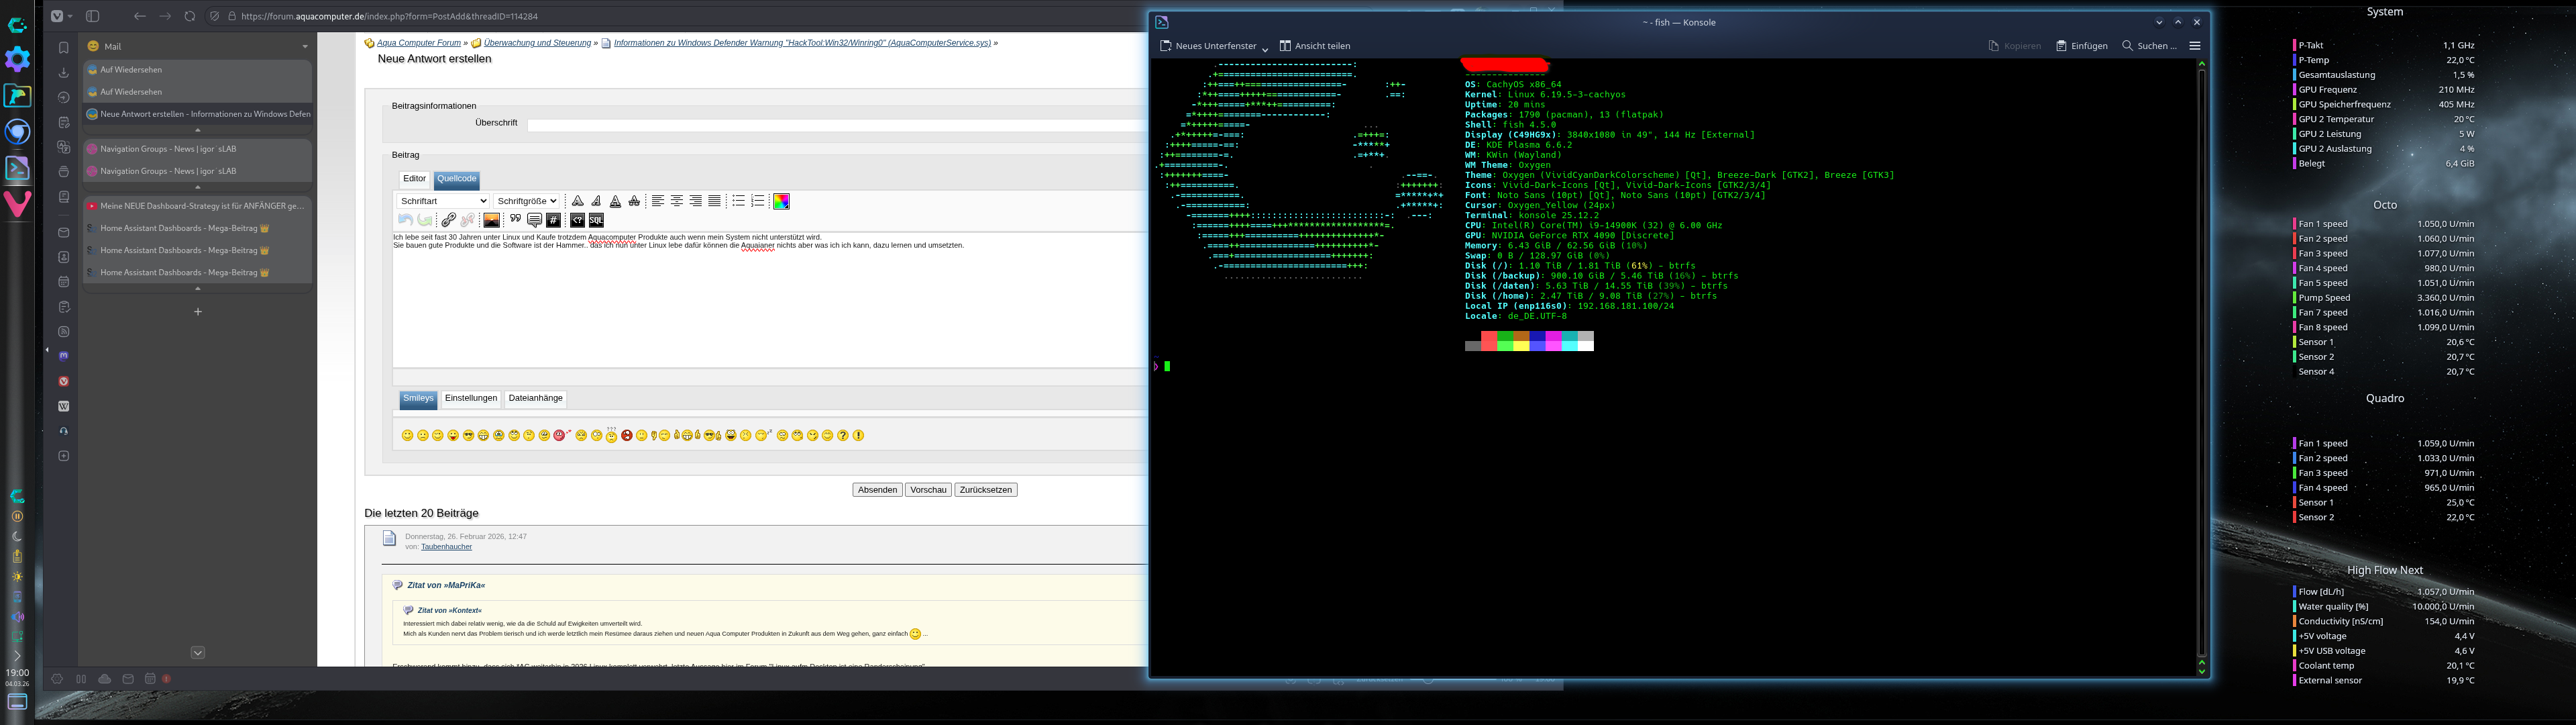Screen dimensions: 2576x725
Task: Open the Schriftart font dropdown
Action: [x=442, y=201]
